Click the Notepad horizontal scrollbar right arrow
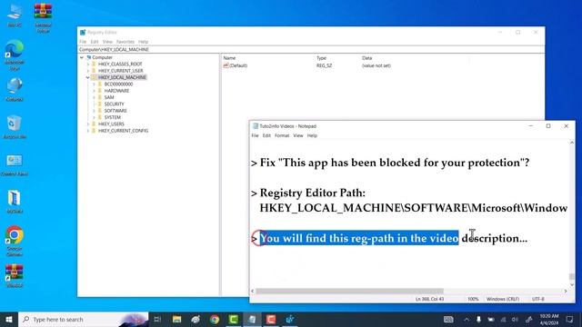This screenshot has width=582, height=327. coord(566,292)
